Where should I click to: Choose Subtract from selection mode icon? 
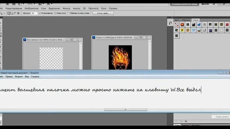[15, 13]
